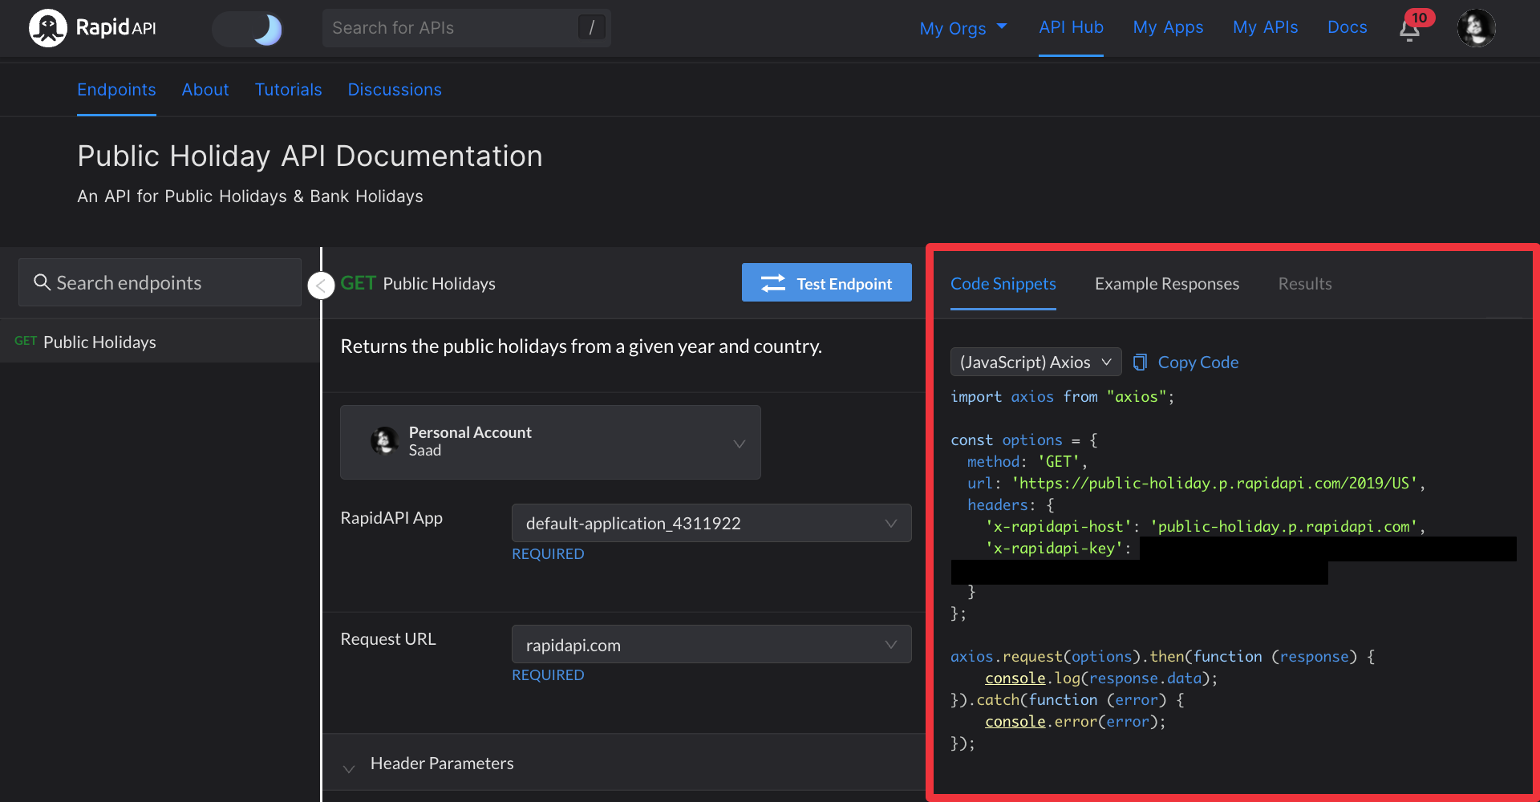Switch to Code Snippets tab
1540x802 pixels.
pyautogui.click(x=1003, y=284)
